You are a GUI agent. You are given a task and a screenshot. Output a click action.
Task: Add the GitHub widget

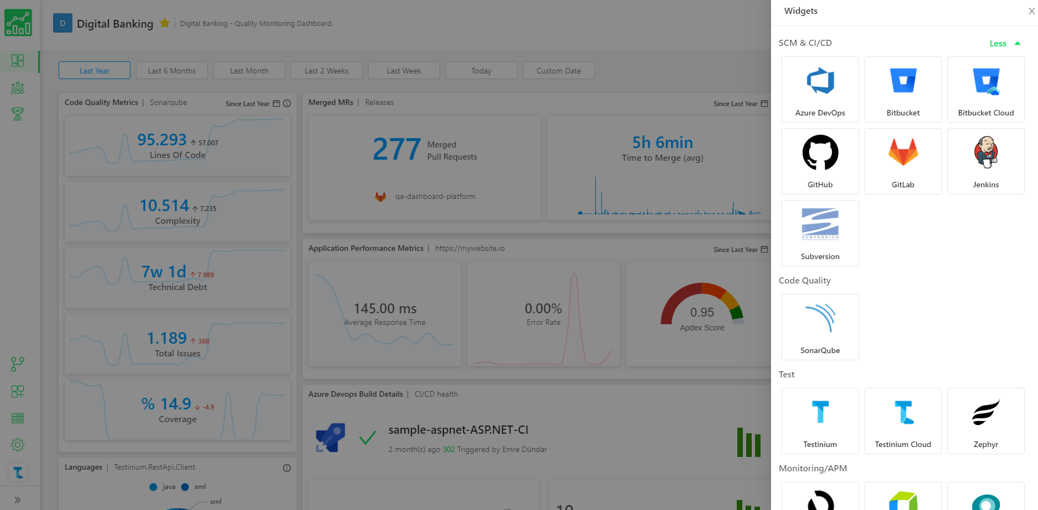coord(820,161)
